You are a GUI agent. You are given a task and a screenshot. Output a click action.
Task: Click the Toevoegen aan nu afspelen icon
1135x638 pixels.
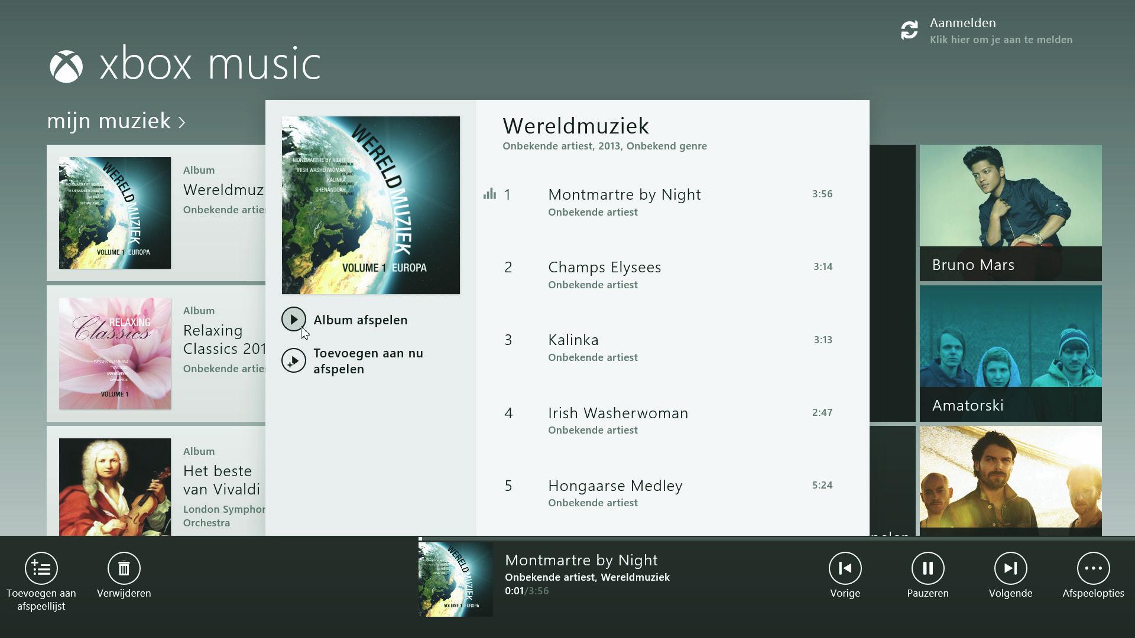click(294, 360)
